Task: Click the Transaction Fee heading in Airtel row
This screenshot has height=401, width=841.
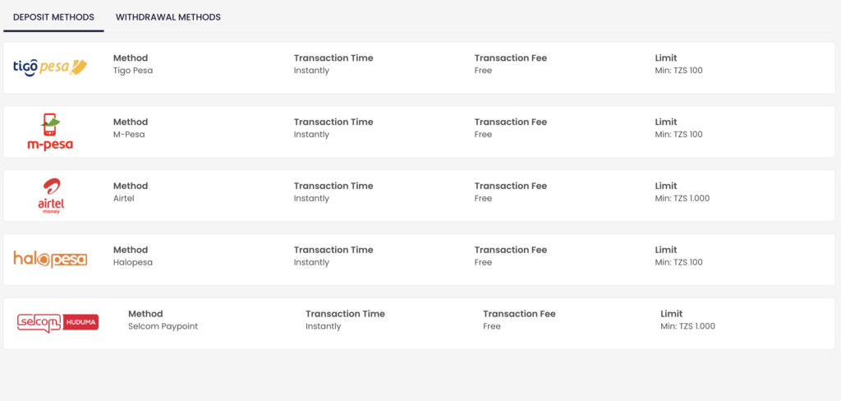Action: pos(511,186)
